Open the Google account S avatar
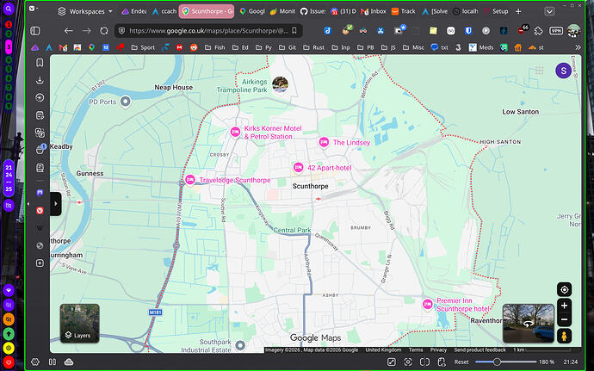 [563, 71]
